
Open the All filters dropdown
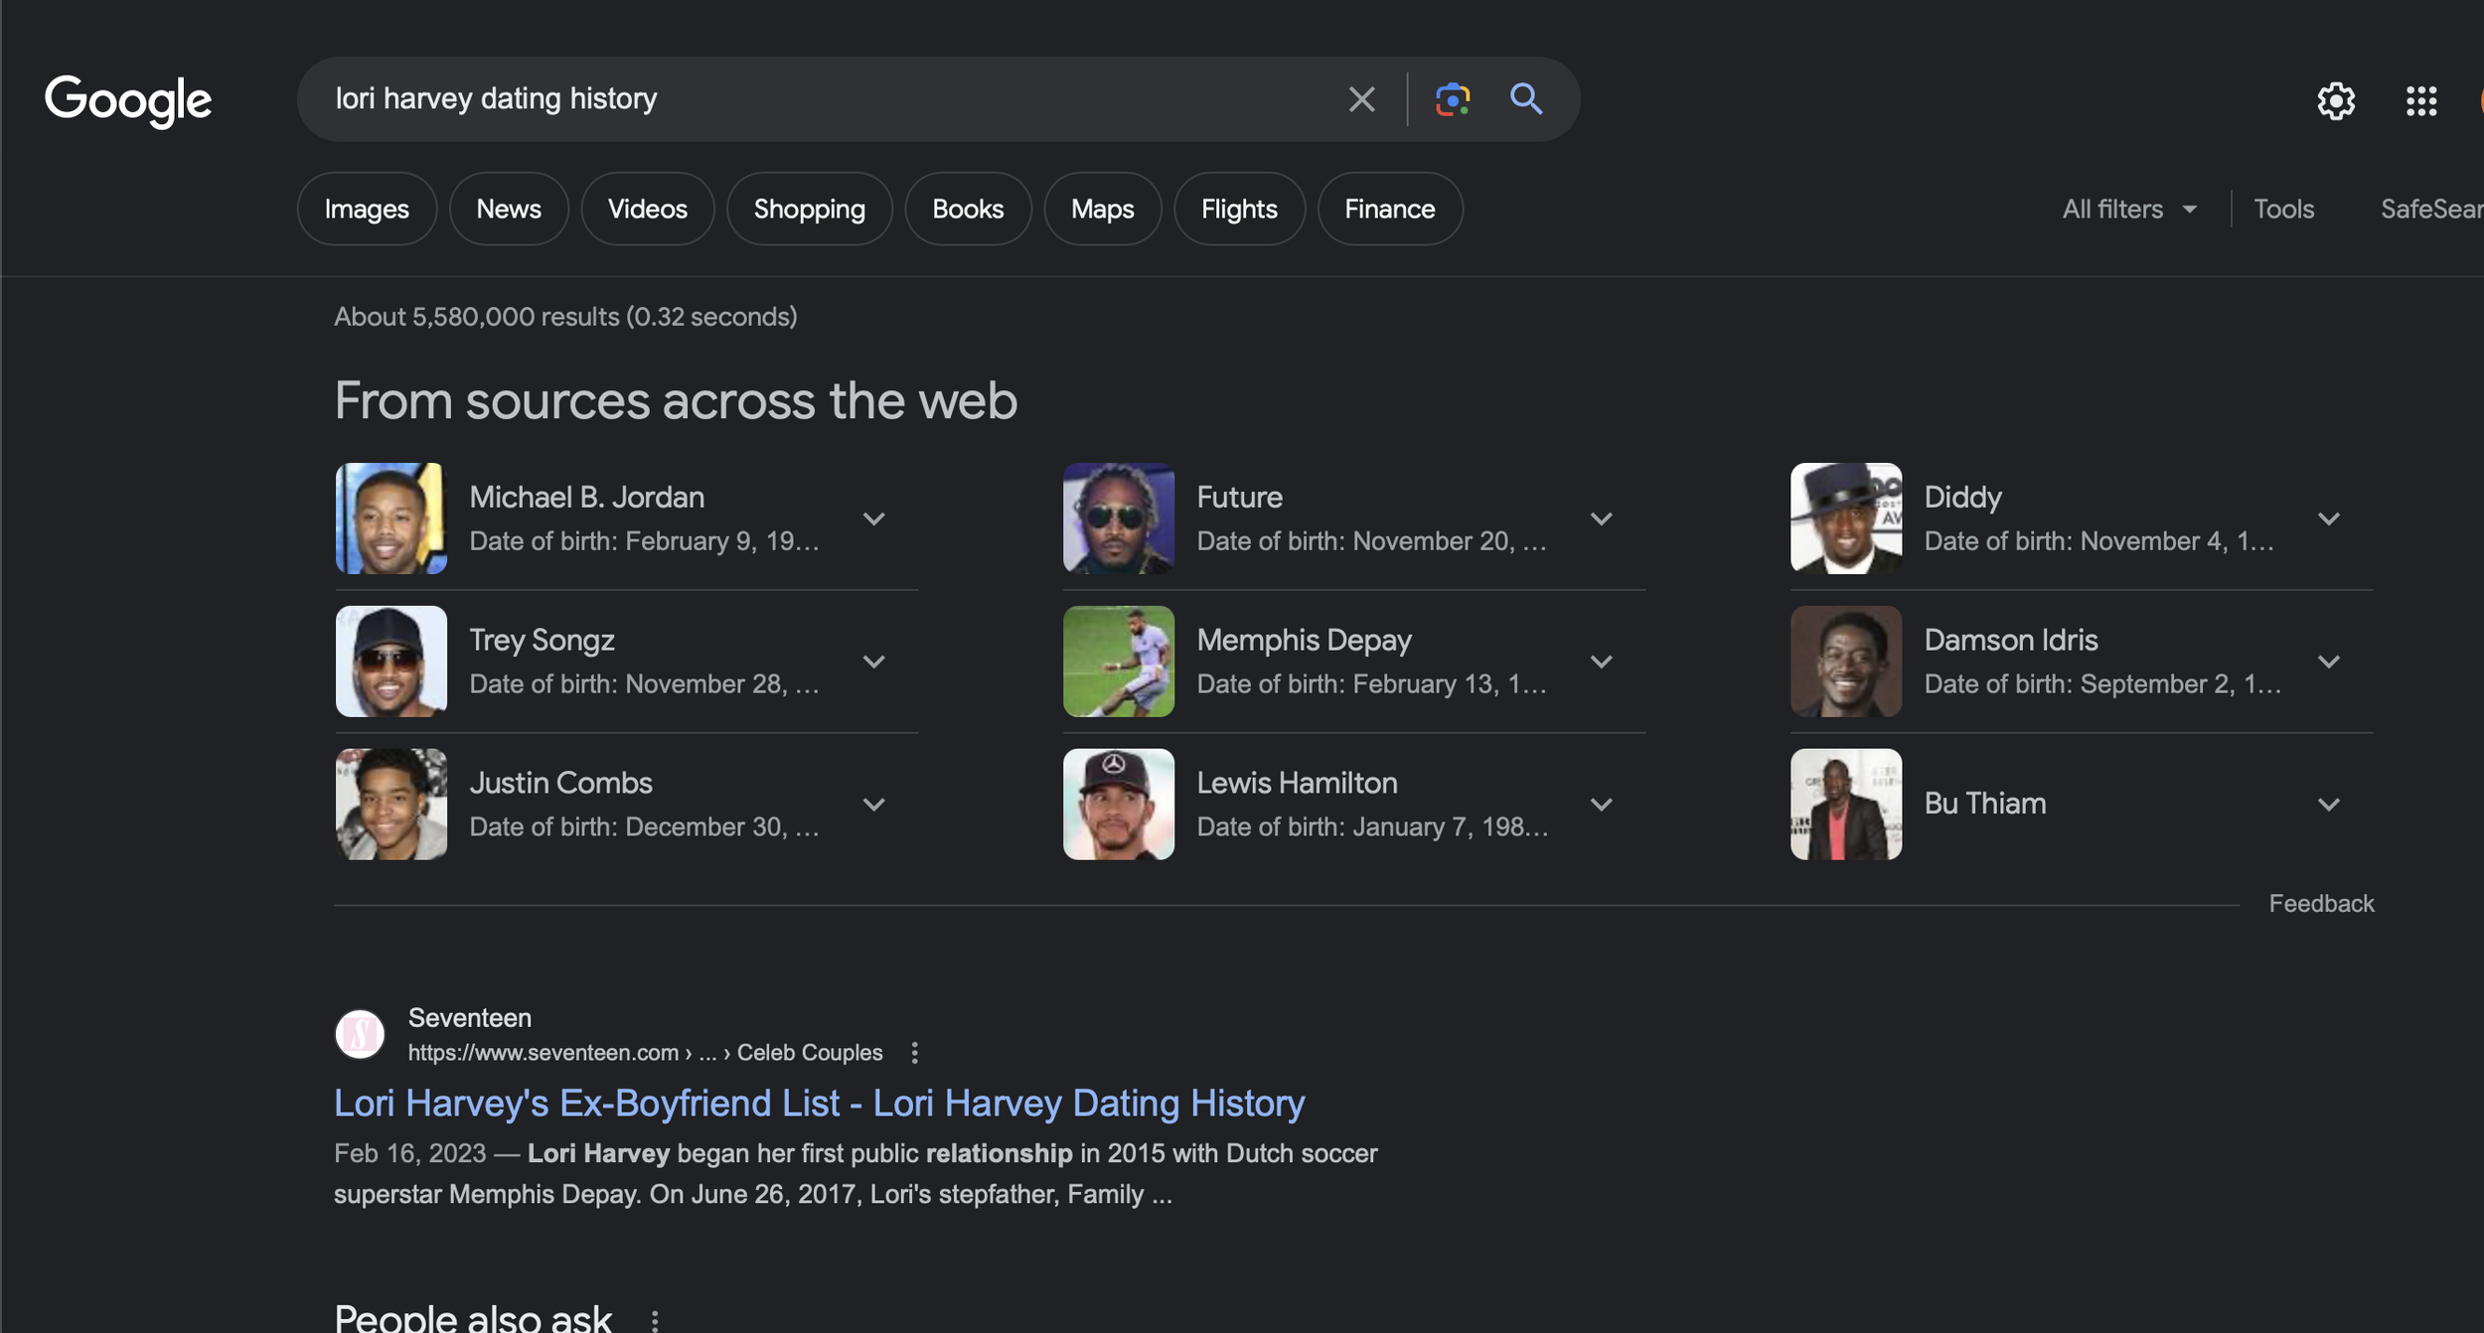click(2129, 210)
